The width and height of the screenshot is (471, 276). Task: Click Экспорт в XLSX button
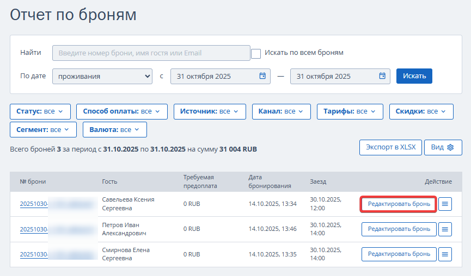390,147
